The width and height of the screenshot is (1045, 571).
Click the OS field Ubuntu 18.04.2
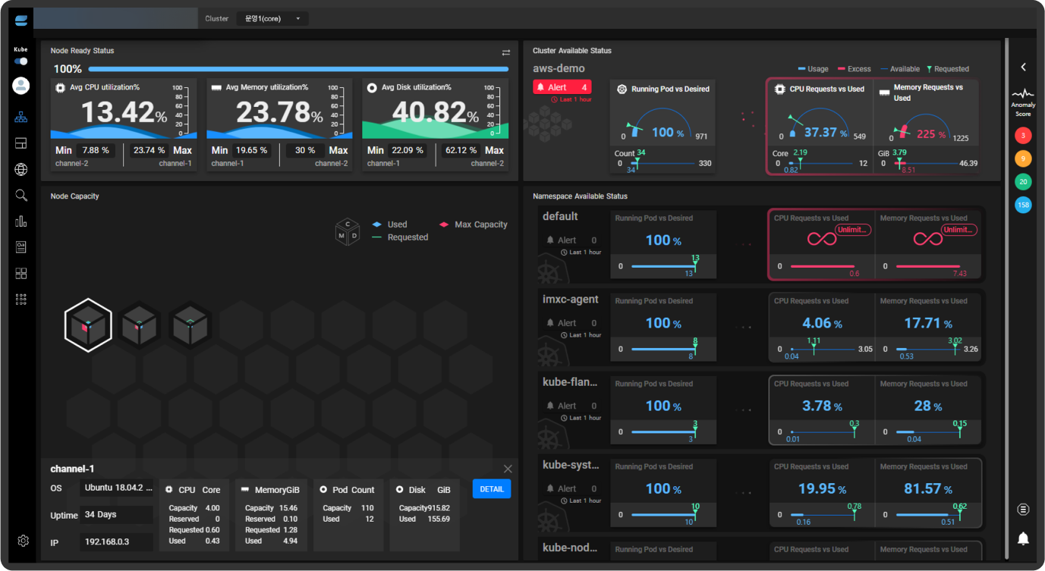click(116, 488)
